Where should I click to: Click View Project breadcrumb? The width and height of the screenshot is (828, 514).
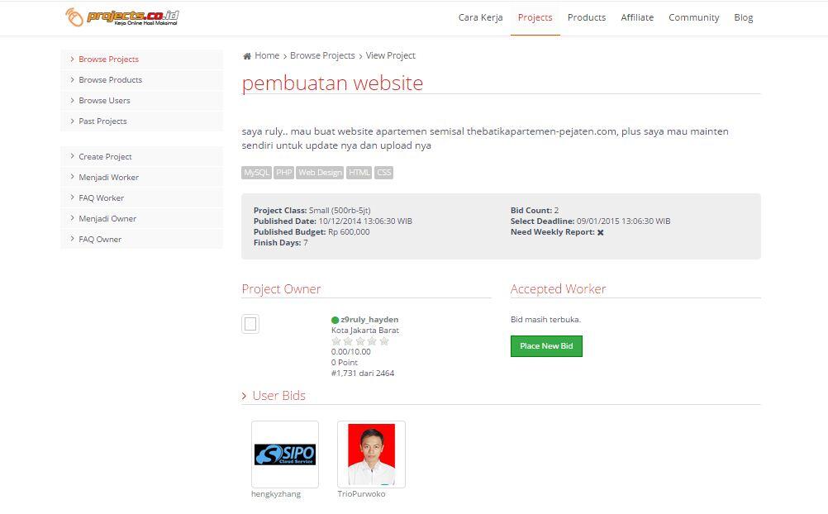(391, 55)
